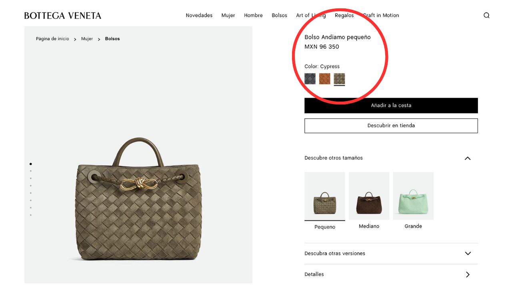Collapse the Descubre otros tamaños section
Image resolution: width=512 pixels, height=288 pixels.
pos(468,158)
